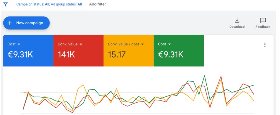Select the red 141K Conv. value card

tap(78, 51)
